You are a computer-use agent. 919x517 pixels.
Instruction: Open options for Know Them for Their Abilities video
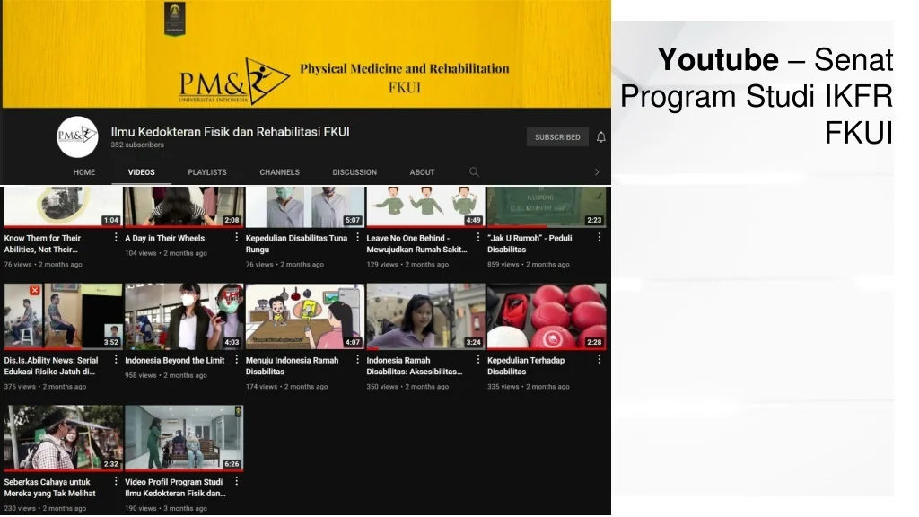pos(116,237)
